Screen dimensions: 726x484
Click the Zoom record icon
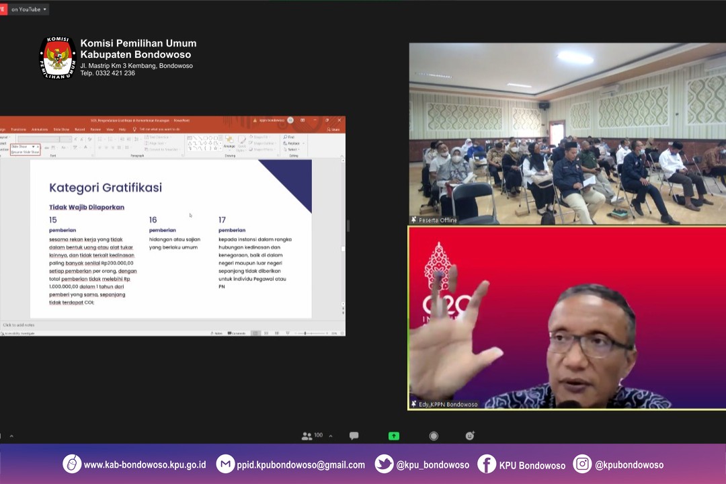pos(434,436)
